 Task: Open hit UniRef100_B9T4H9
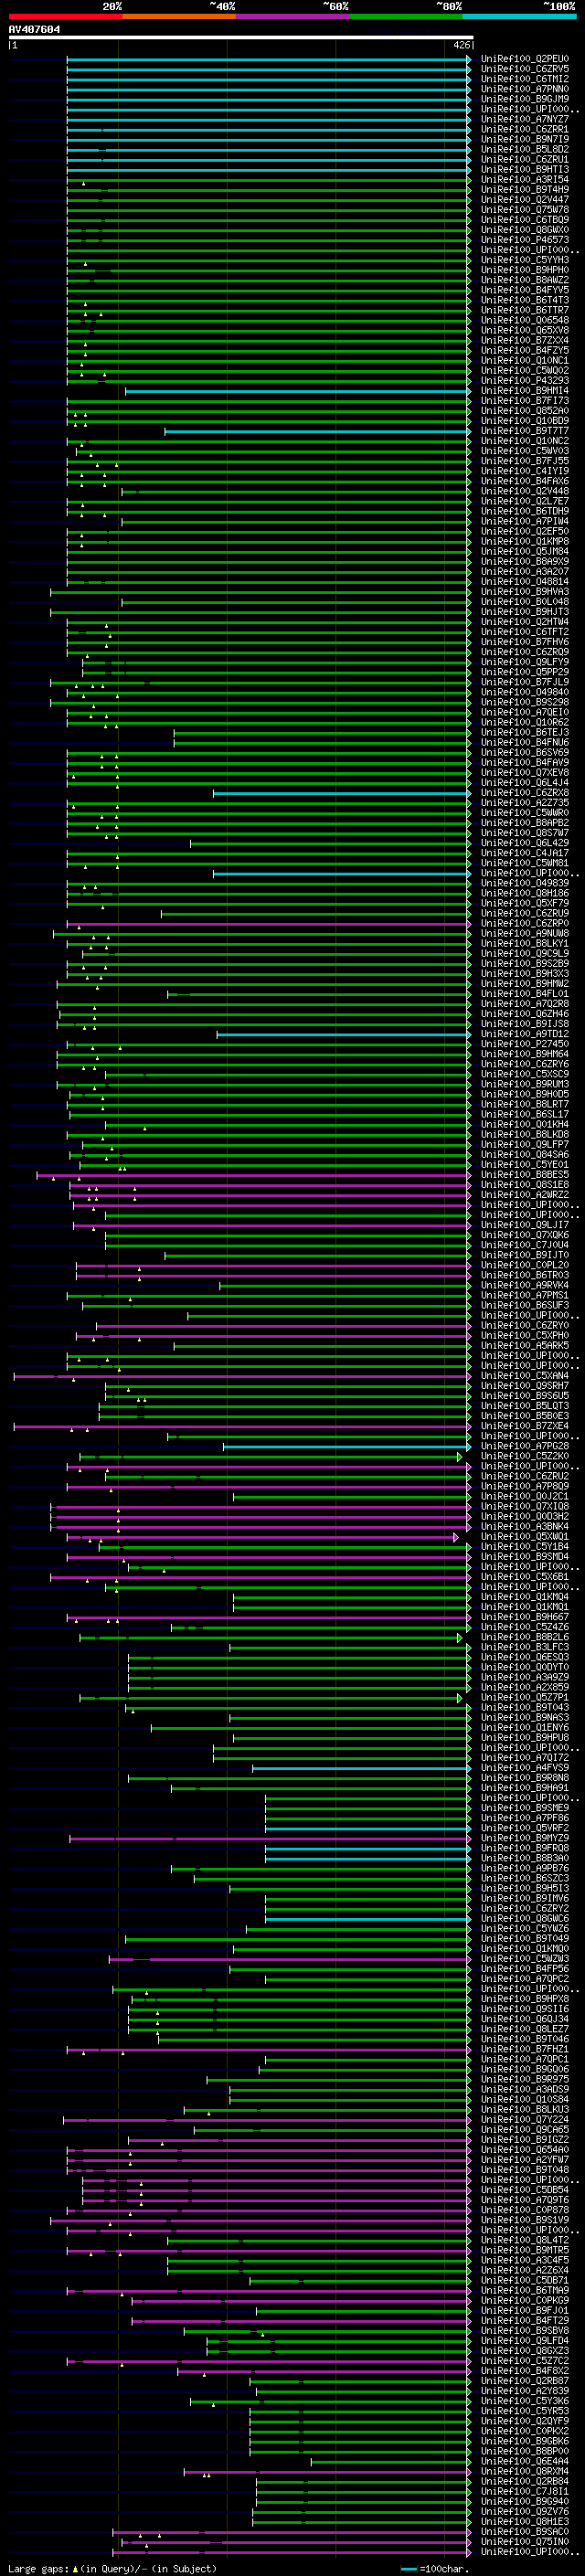(x=525, y=189)
